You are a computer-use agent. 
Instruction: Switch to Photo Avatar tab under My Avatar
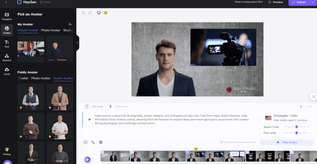[x=51, y=30]
